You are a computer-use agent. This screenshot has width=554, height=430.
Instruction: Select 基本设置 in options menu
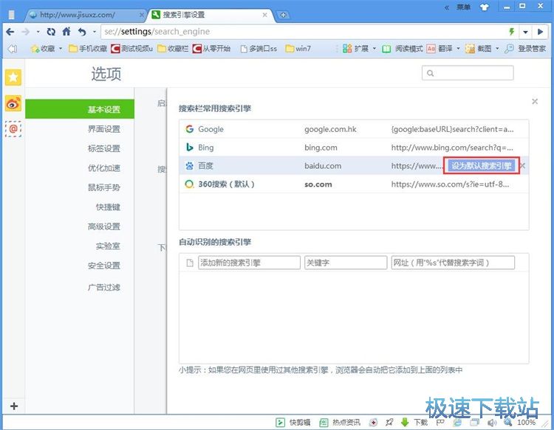(x=80, y=109)
